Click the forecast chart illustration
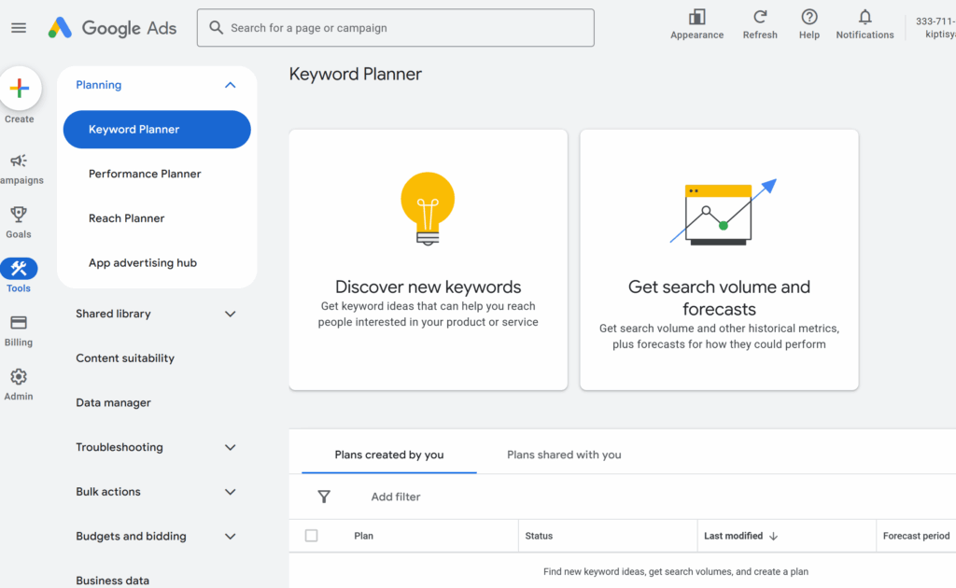956x588 pixels. point(724,212)
